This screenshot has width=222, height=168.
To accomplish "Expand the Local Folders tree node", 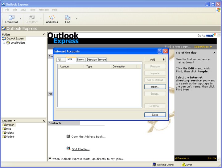I will pyautogui.click(x=4, y=43).
